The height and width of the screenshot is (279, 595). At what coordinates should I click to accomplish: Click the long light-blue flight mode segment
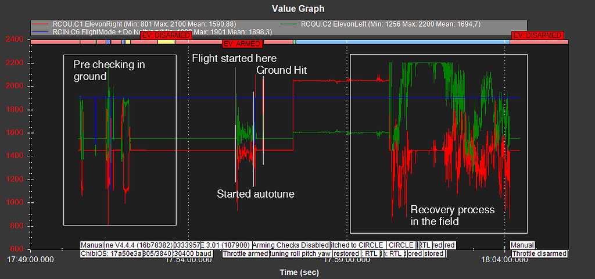pyautogui.click(x=401, y=42)
